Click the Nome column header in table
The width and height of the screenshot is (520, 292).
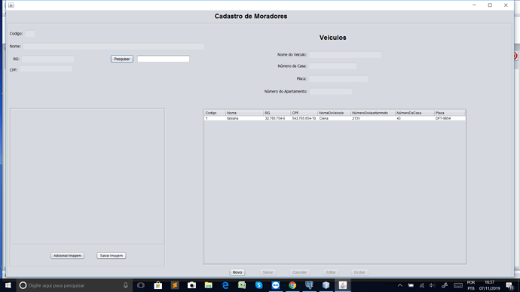pos(244,113)
